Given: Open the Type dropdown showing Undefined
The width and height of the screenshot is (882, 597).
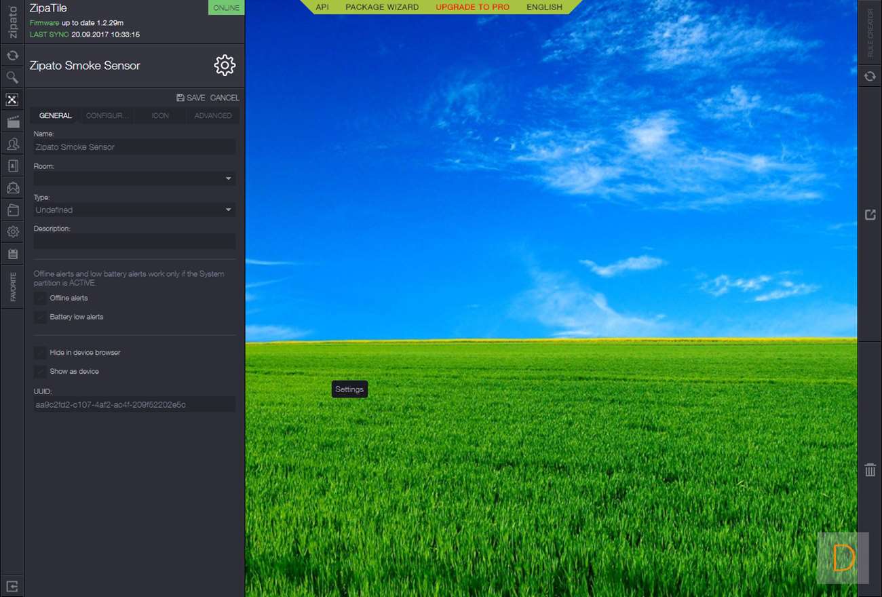Looking at the screenshot, I should coord(134,210).
